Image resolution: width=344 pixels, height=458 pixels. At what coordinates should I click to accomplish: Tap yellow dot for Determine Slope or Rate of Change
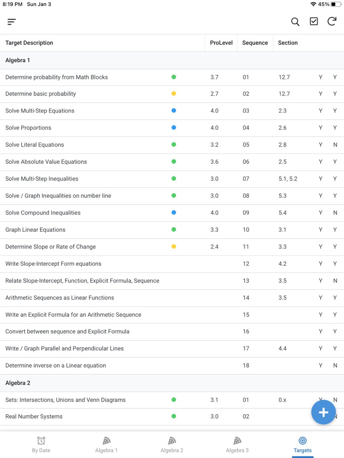pyautogui.click(x=174, y=247)
